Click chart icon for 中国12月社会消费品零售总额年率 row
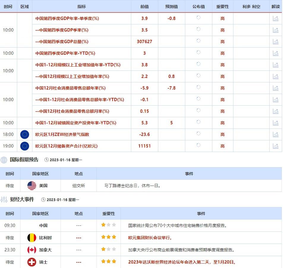The width and height of the screenshot is (283, 268). [x=276, y=88]
